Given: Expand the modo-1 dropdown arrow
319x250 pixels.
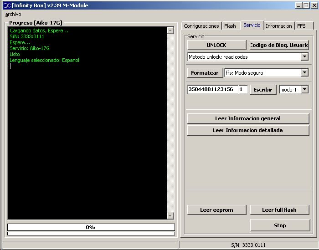Looking at the screenshot, I should [x=304, y=89].
